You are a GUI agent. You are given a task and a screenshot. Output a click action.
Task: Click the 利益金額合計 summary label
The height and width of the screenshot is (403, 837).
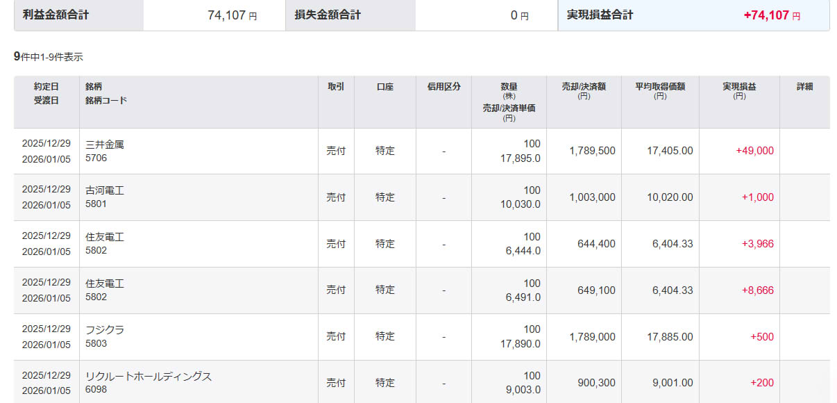coord(56,15)
